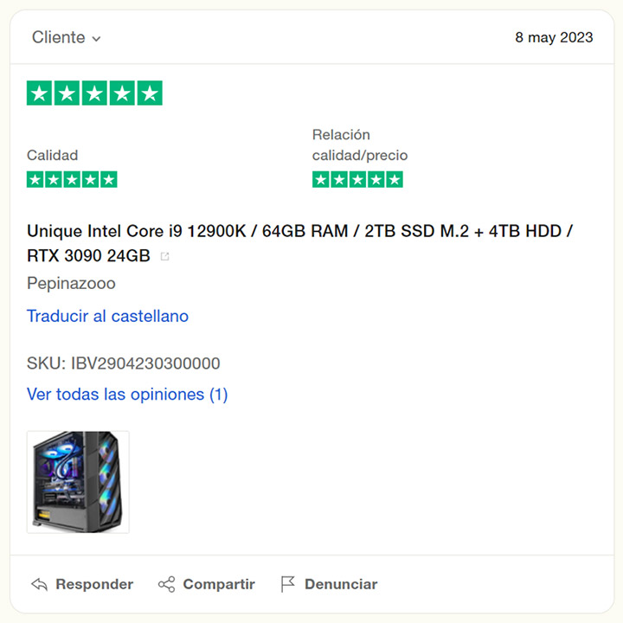Screen dimensions: 623x623
Task: Open Ver todas las opiniones (1)
Action: [x=127, y=395]
